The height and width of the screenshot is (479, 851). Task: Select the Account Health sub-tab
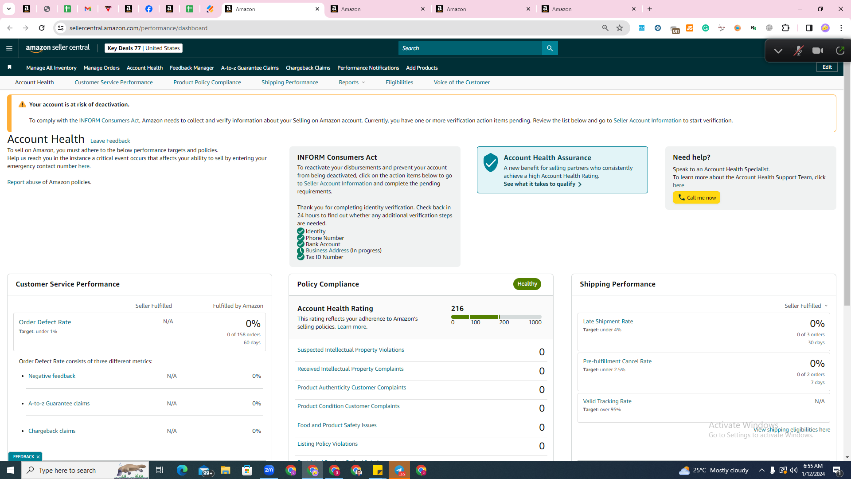point(35,82)
